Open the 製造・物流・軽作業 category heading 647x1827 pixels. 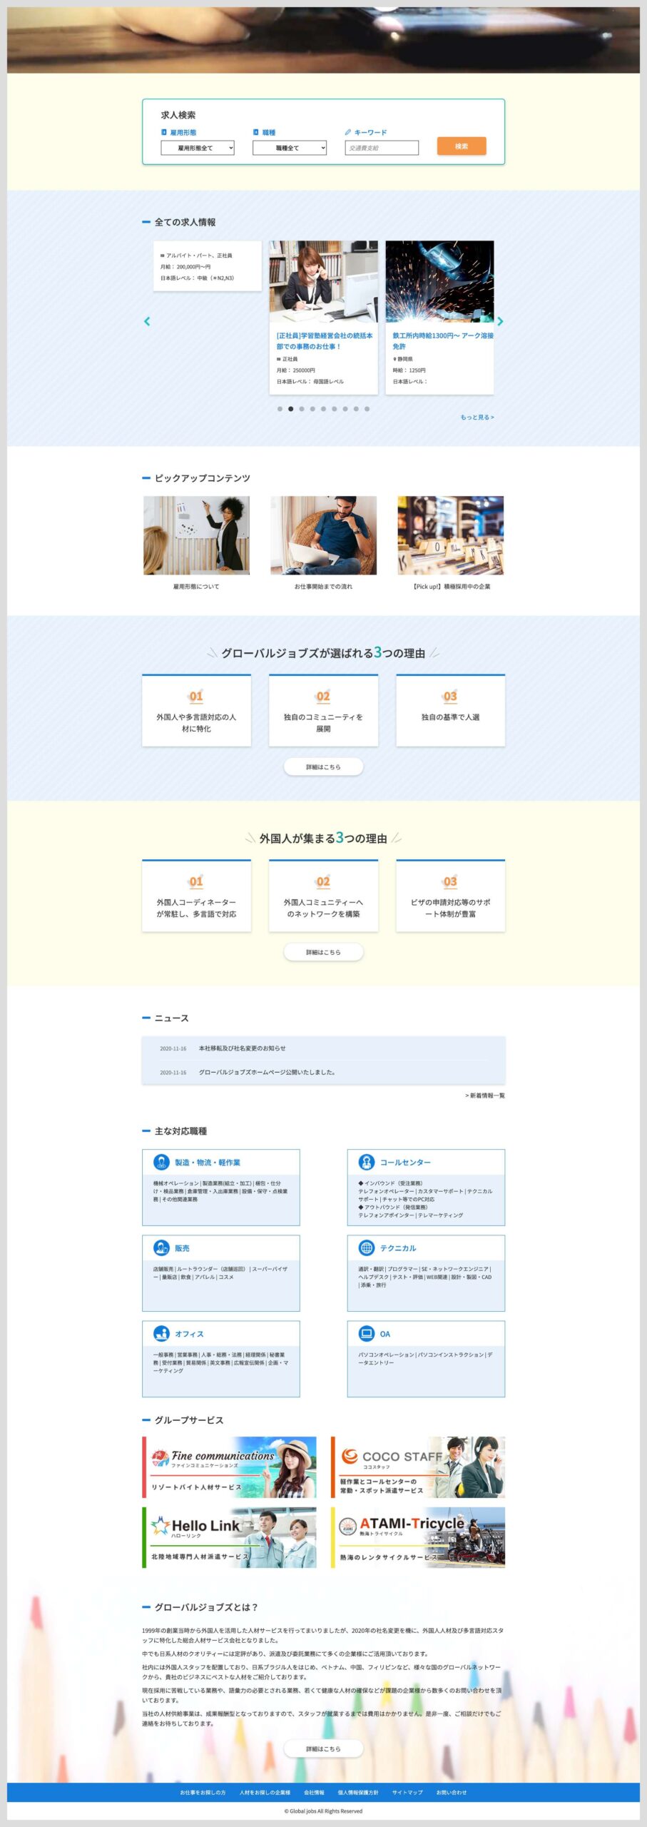(208, 1163)
